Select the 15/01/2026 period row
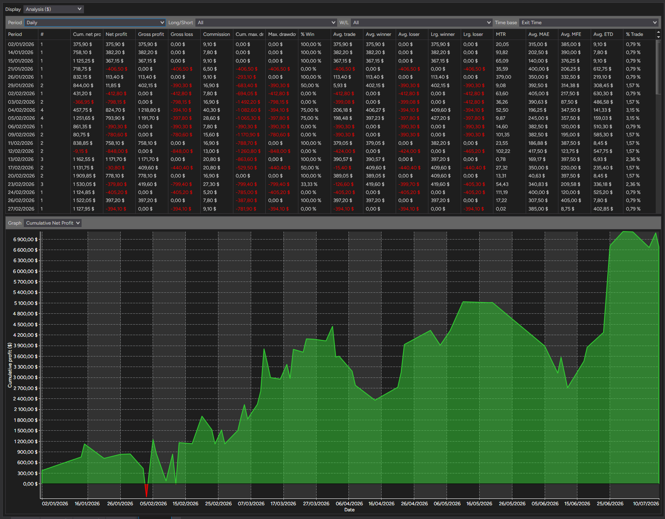 click(331, 61)
